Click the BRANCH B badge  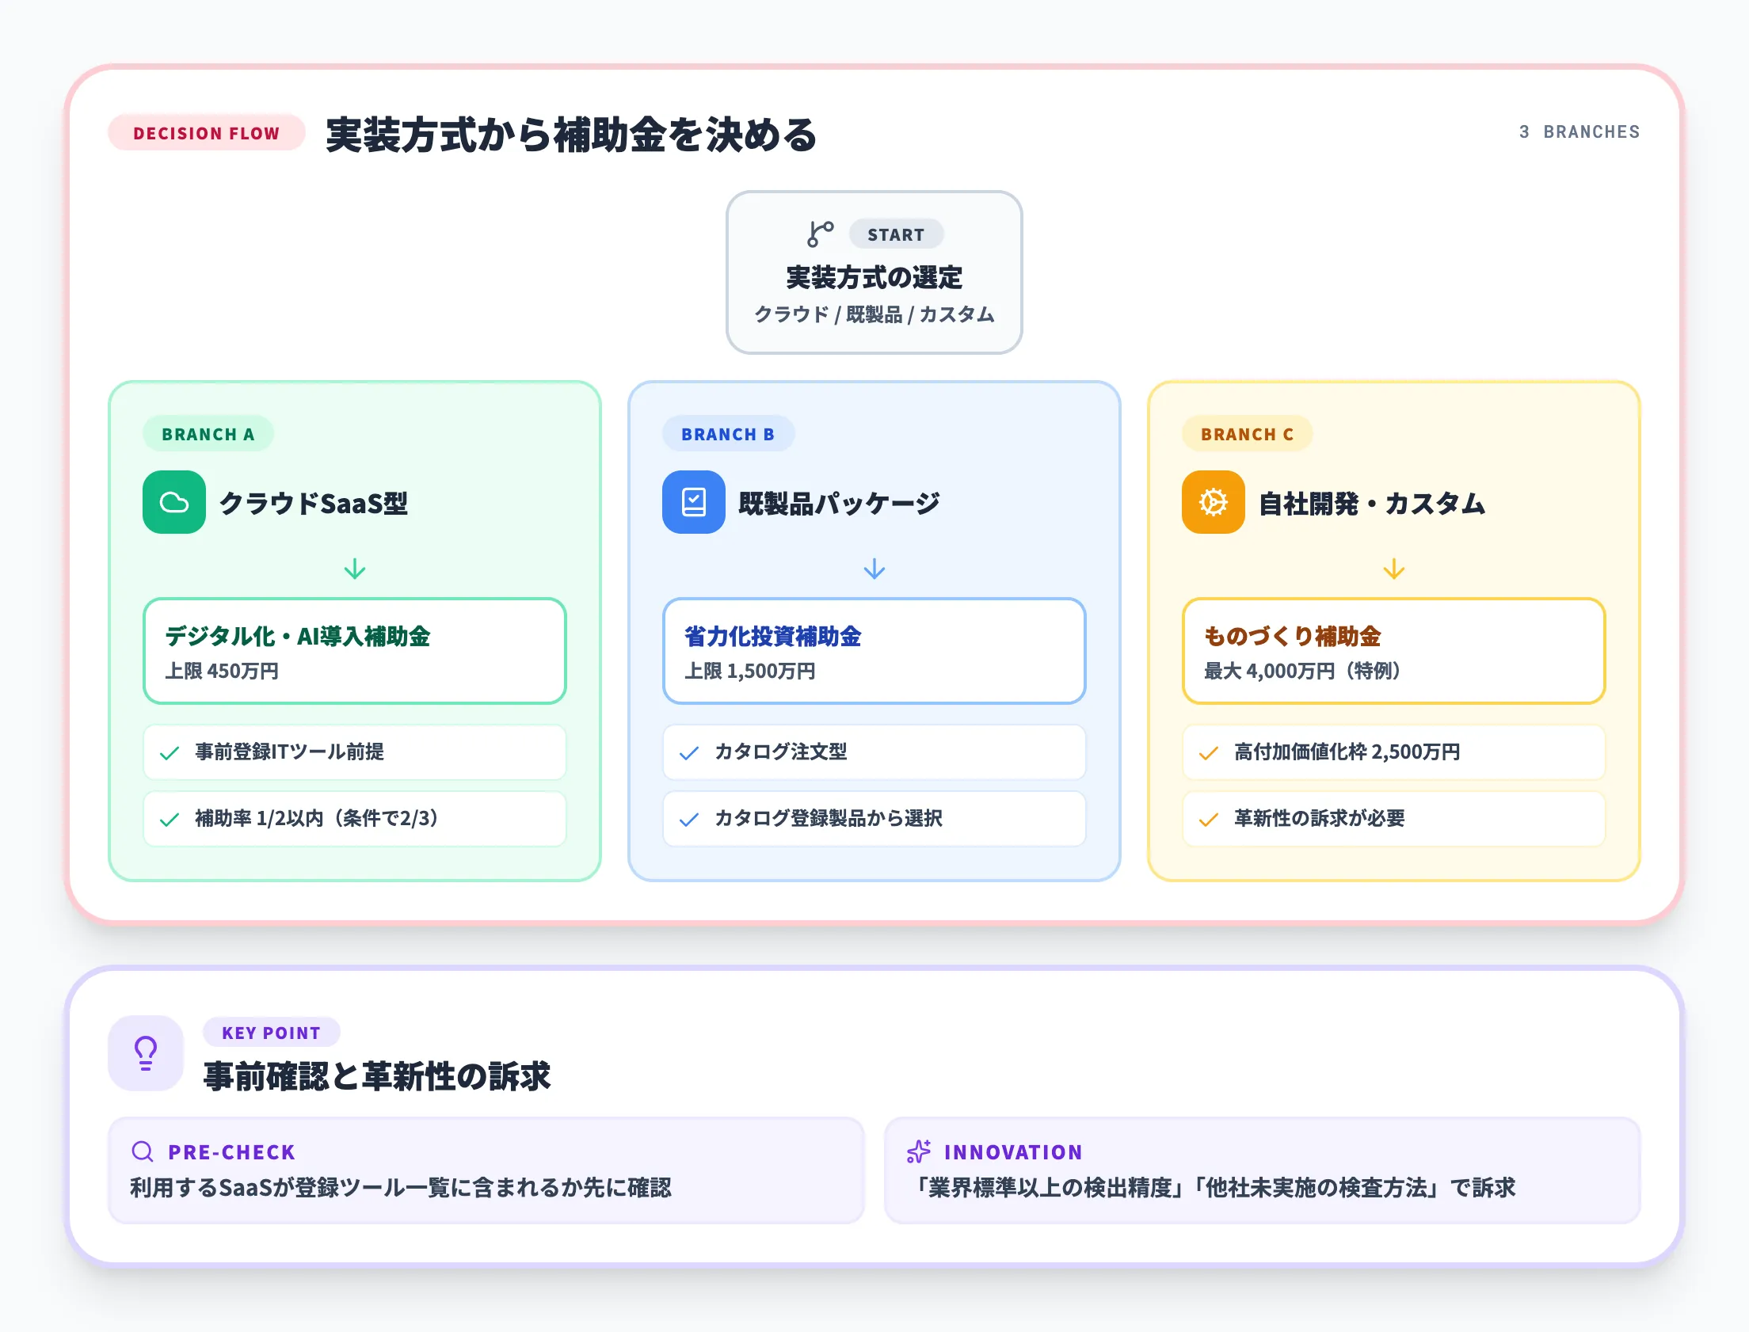point(728,434)
